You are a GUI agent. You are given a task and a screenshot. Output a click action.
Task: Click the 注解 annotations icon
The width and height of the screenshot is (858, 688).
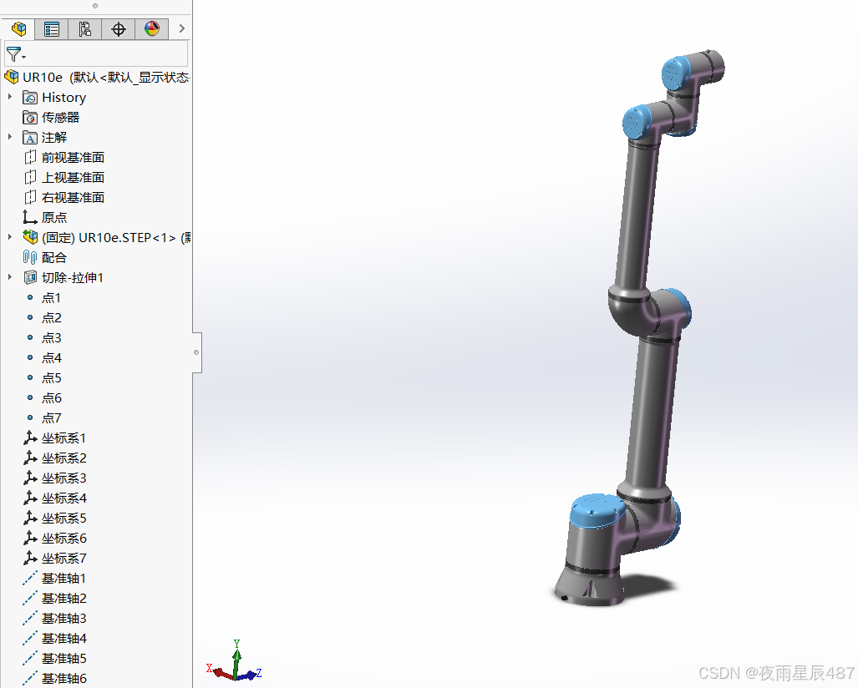click(30, 137)
